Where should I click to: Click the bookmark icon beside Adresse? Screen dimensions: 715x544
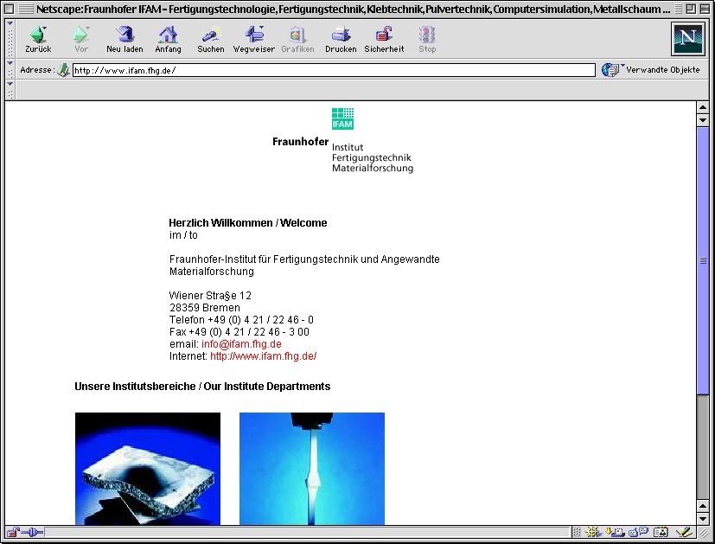[x=63, y=70]
